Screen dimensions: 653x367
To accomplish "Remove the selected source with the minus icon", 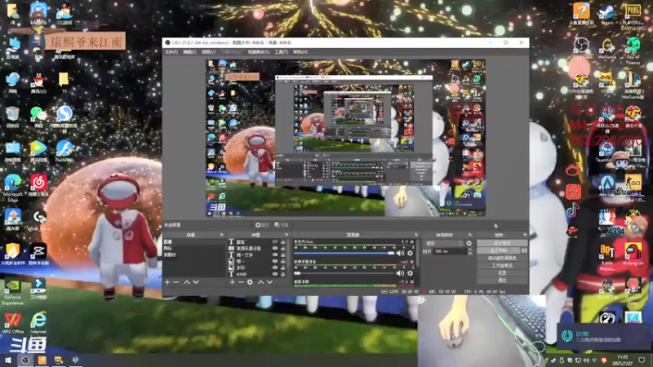I will [241, 282].
